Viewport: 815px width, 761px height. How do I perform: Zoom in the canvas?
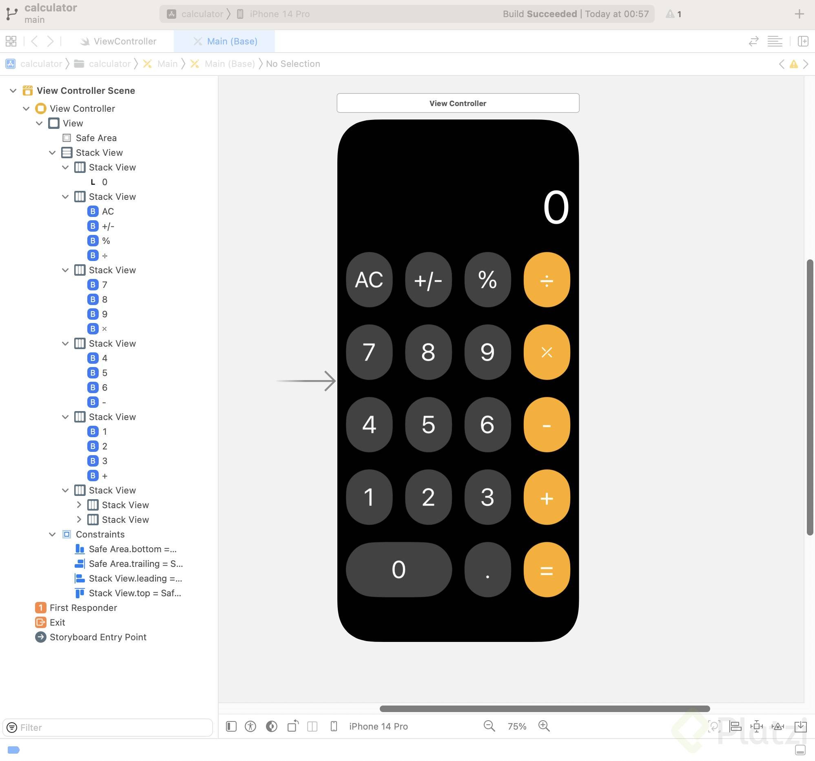(x=544, y=726)
